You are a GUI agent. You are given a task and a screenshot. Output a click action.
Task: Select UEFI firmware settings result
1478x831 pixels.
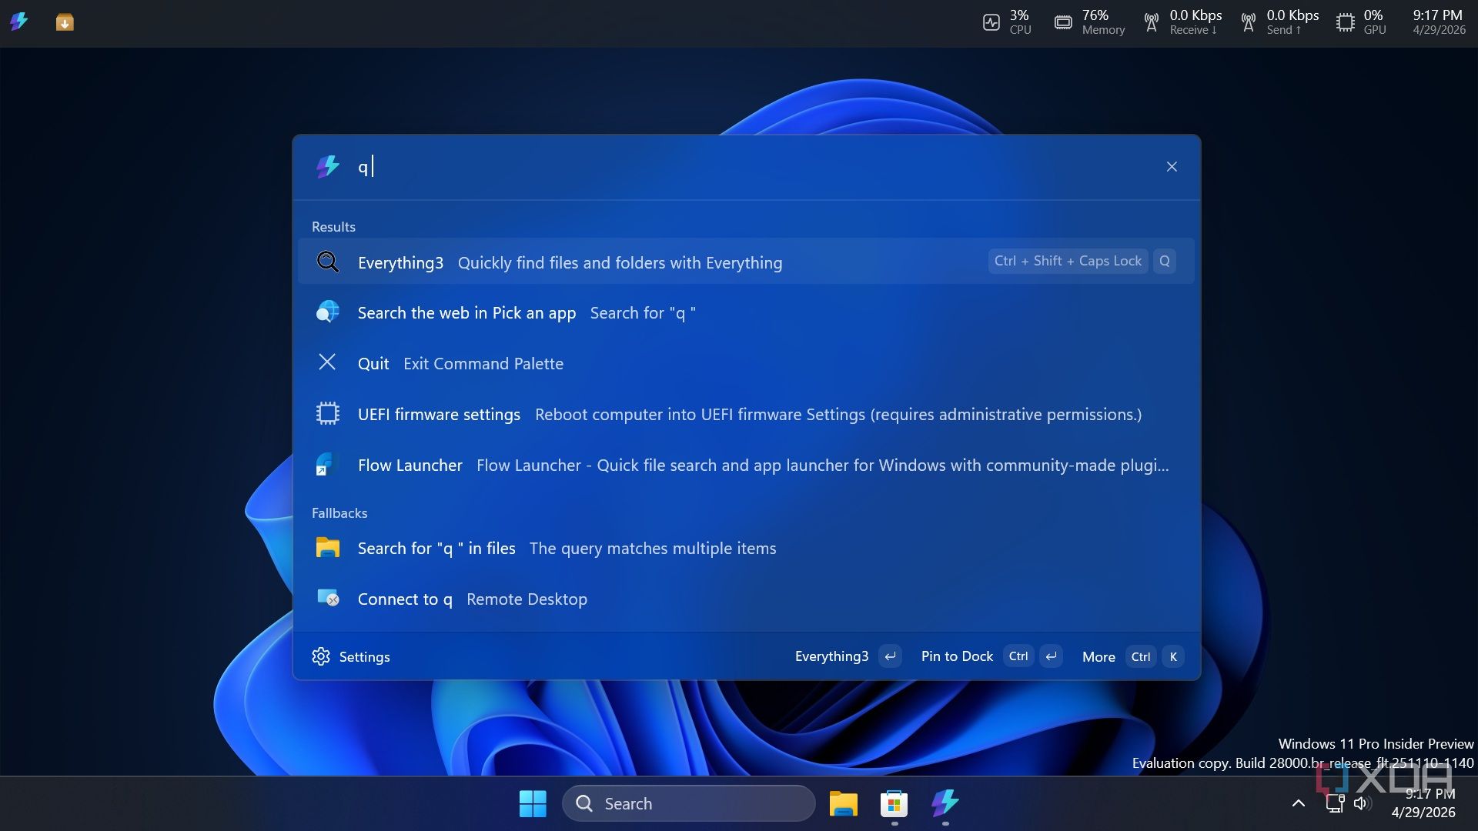[x=746, y=414]
